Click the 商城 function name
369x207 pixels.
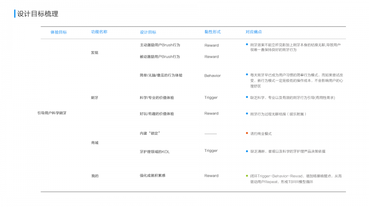pos(95,143)
